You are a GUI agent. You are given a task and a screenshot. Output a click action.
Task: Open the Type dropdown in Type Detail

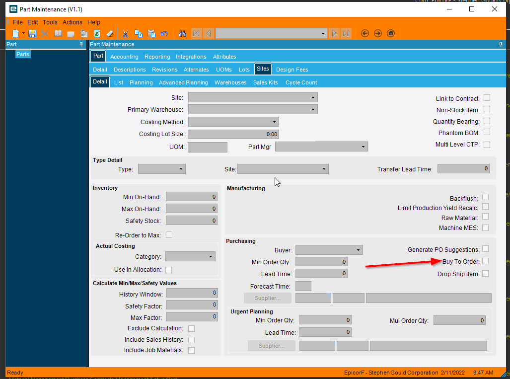[x=181, y=169]
